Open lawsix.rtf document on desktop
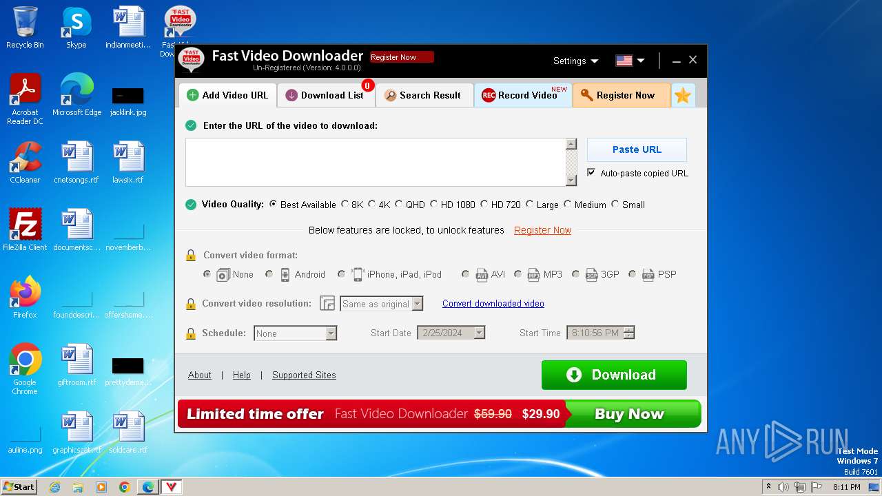Image resolution: width=882 pixels, height=496 pixels. [128, 163]
